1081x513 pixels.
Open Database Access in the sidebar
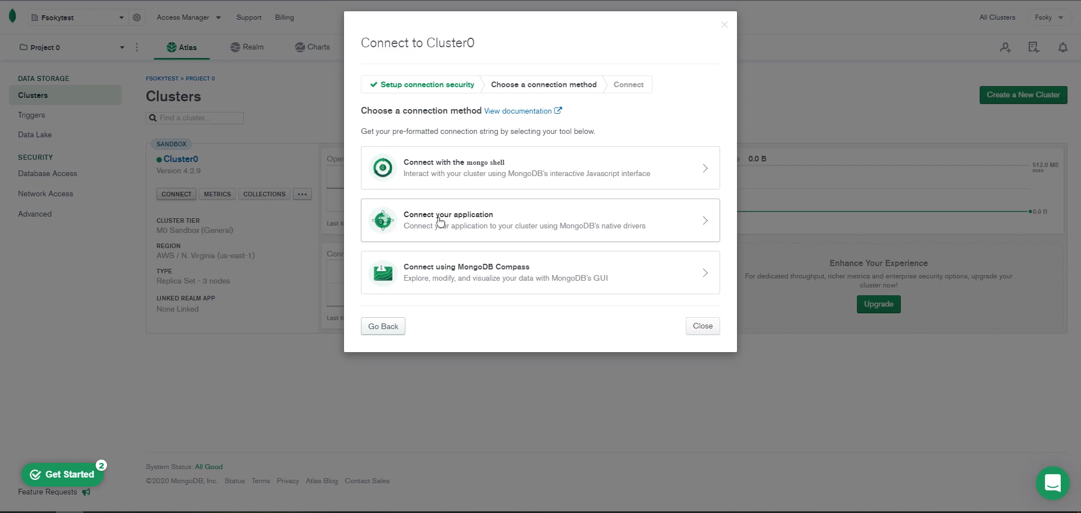(x=47, y=174)
